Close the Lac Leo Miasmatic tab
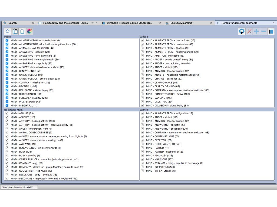This screenshot has height=207, width=277. click(211, 23)
